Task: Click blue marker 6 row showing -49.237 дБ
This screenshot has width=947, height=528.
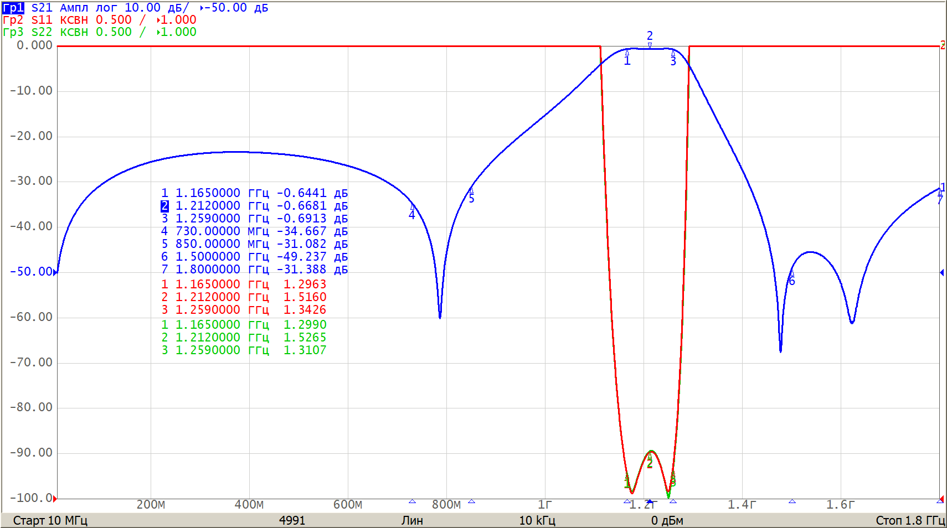Action: coord(254,257)
